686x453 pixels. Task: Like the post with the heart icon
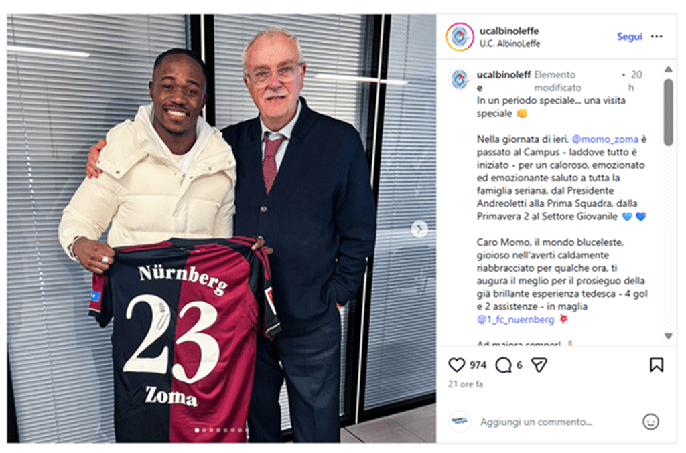pyautogui.click(x=456, y=365)
